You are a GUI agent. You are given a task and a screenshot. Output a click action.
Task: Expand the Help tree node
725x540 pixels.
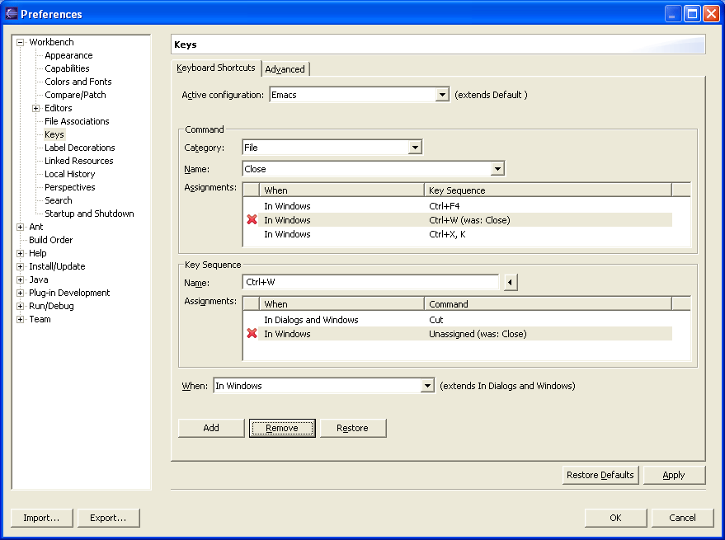(x=20, y=253)
